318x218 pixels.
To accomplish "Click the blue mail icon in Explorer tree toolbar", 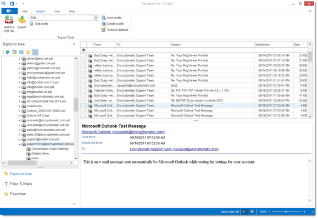I will (x=21, y=52).
